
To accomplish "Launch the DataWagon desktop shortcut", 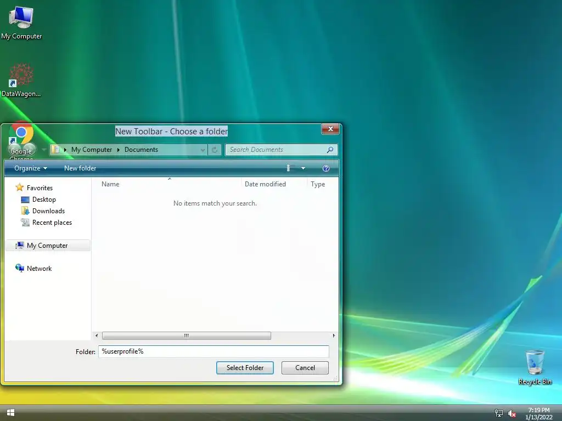I will (x=21, y=80).
